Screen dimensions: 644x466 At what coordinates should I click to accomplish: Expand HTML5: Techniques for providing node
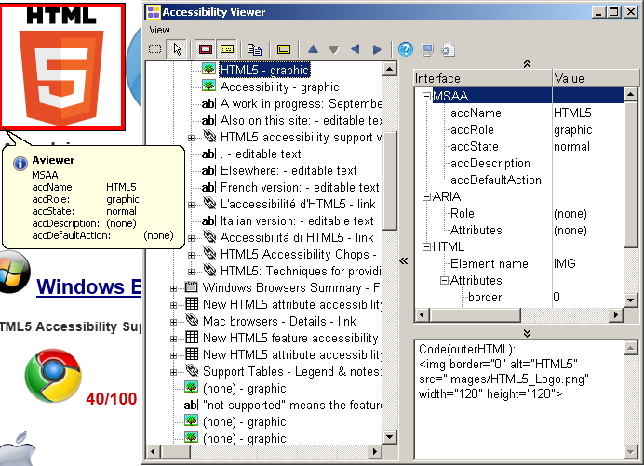point(191,272)
